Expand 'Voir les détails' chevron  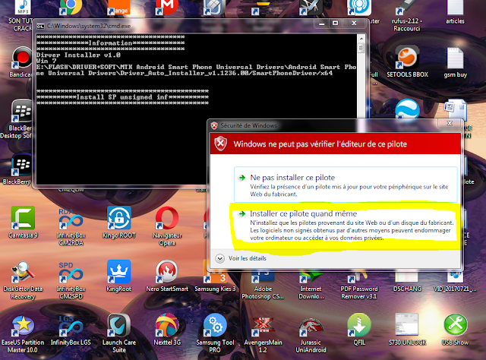click(219, 258)
